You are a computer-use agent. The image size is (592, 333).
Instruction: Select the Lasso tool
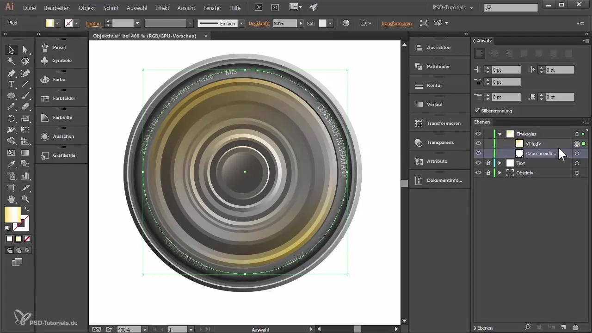[x=25, y=61]
